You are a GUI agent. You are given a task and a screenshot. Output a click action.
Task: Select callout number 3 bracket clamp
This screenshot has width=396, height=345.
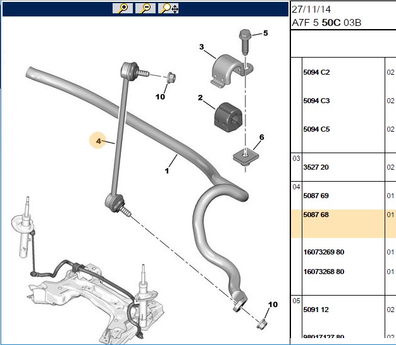click(x=201, y=47)
